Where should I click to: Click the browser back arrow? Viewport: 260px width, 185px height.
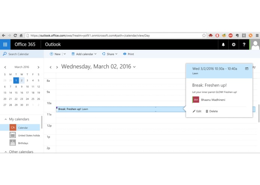pyautogui.click(x=3, y=36)
